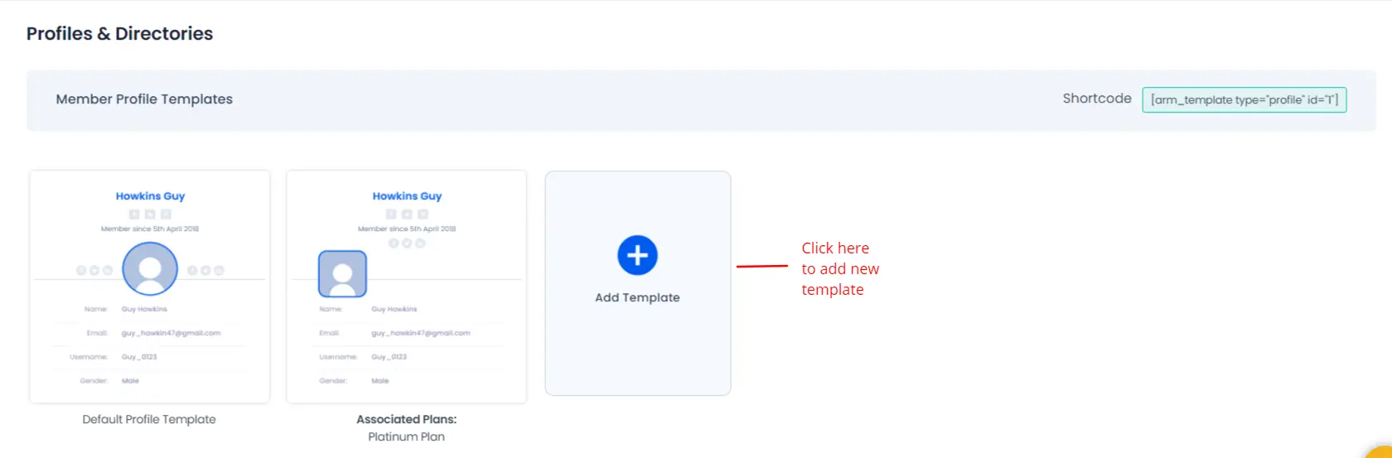The height and width of the screenshot is (458, 1392).
Task: Click the Add Template label
Action: coord(637,297)
